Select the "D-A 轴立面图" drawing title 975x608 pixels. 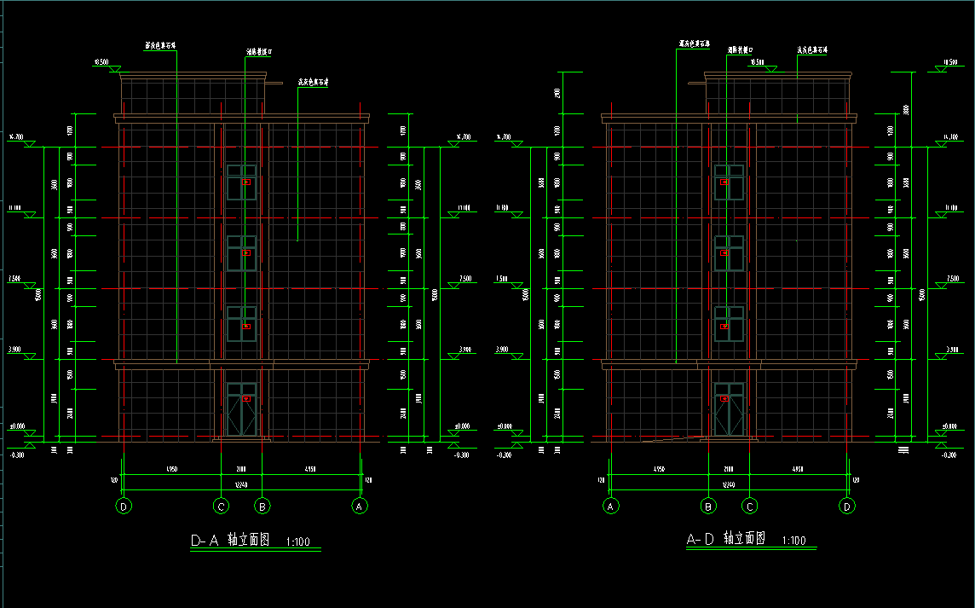pyautogui.click(x=229, y=541)
